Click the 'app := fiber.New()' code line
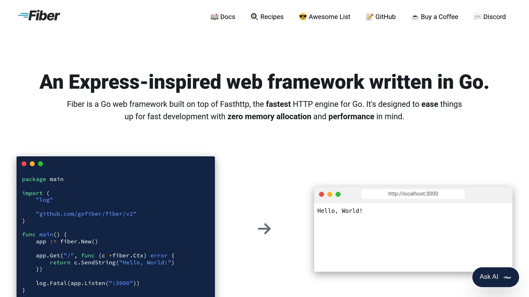 pos(67,242)
